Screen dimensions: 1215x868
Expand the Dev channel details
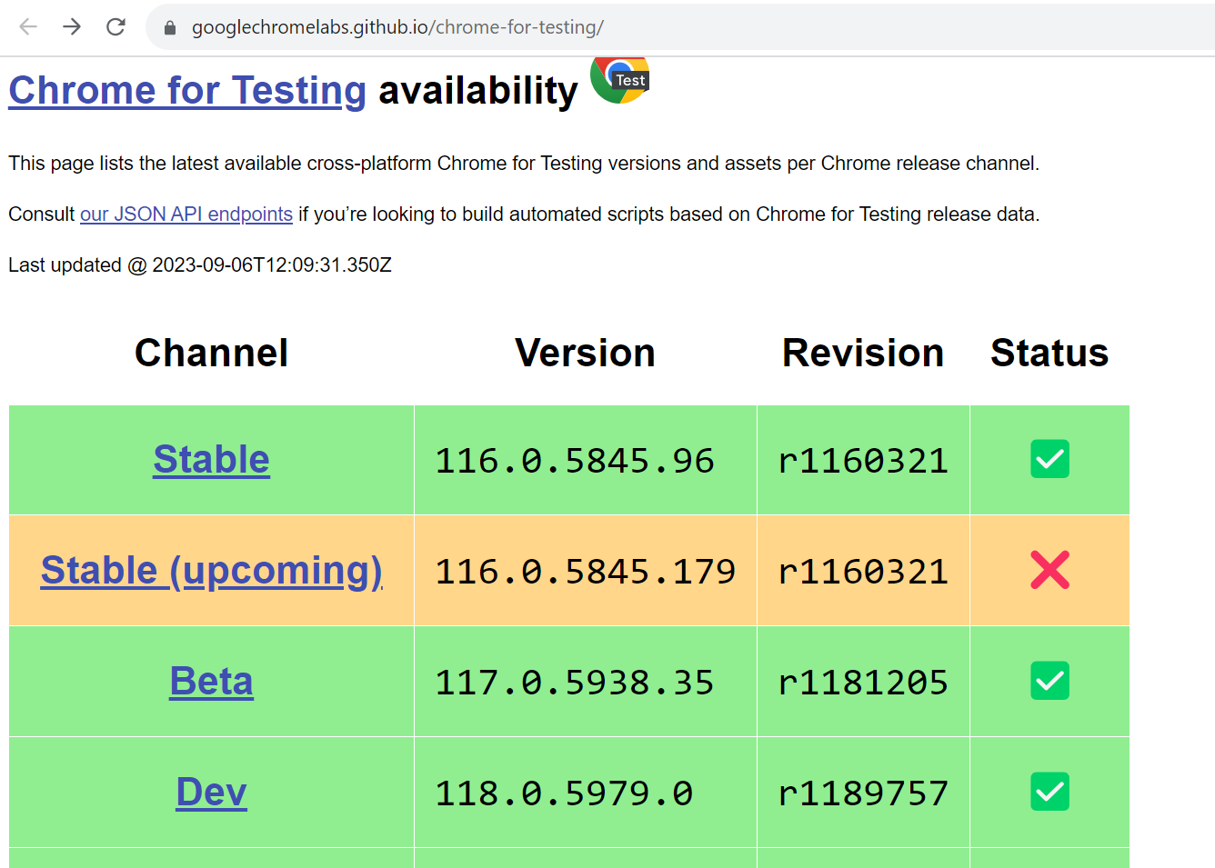tap(211, 792)
